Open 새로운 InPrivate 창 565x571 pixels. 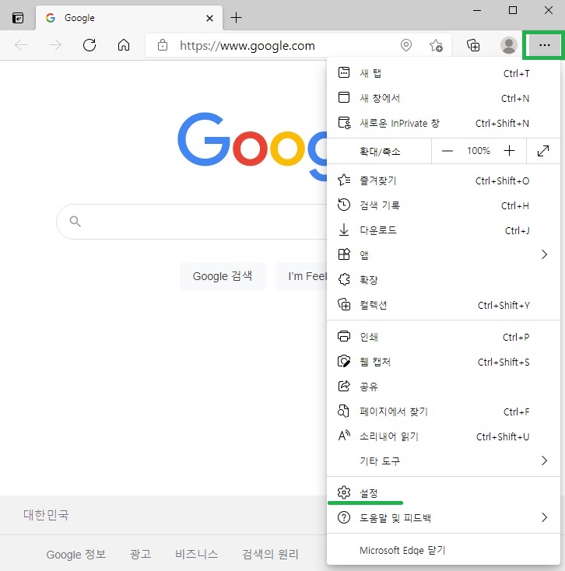click(x=444, y=123)
